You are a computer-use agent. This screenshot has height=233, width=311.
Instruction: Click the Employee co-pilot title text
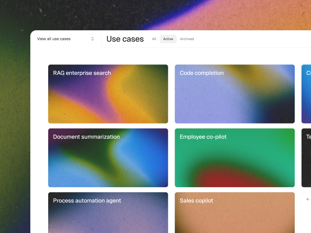203,137
